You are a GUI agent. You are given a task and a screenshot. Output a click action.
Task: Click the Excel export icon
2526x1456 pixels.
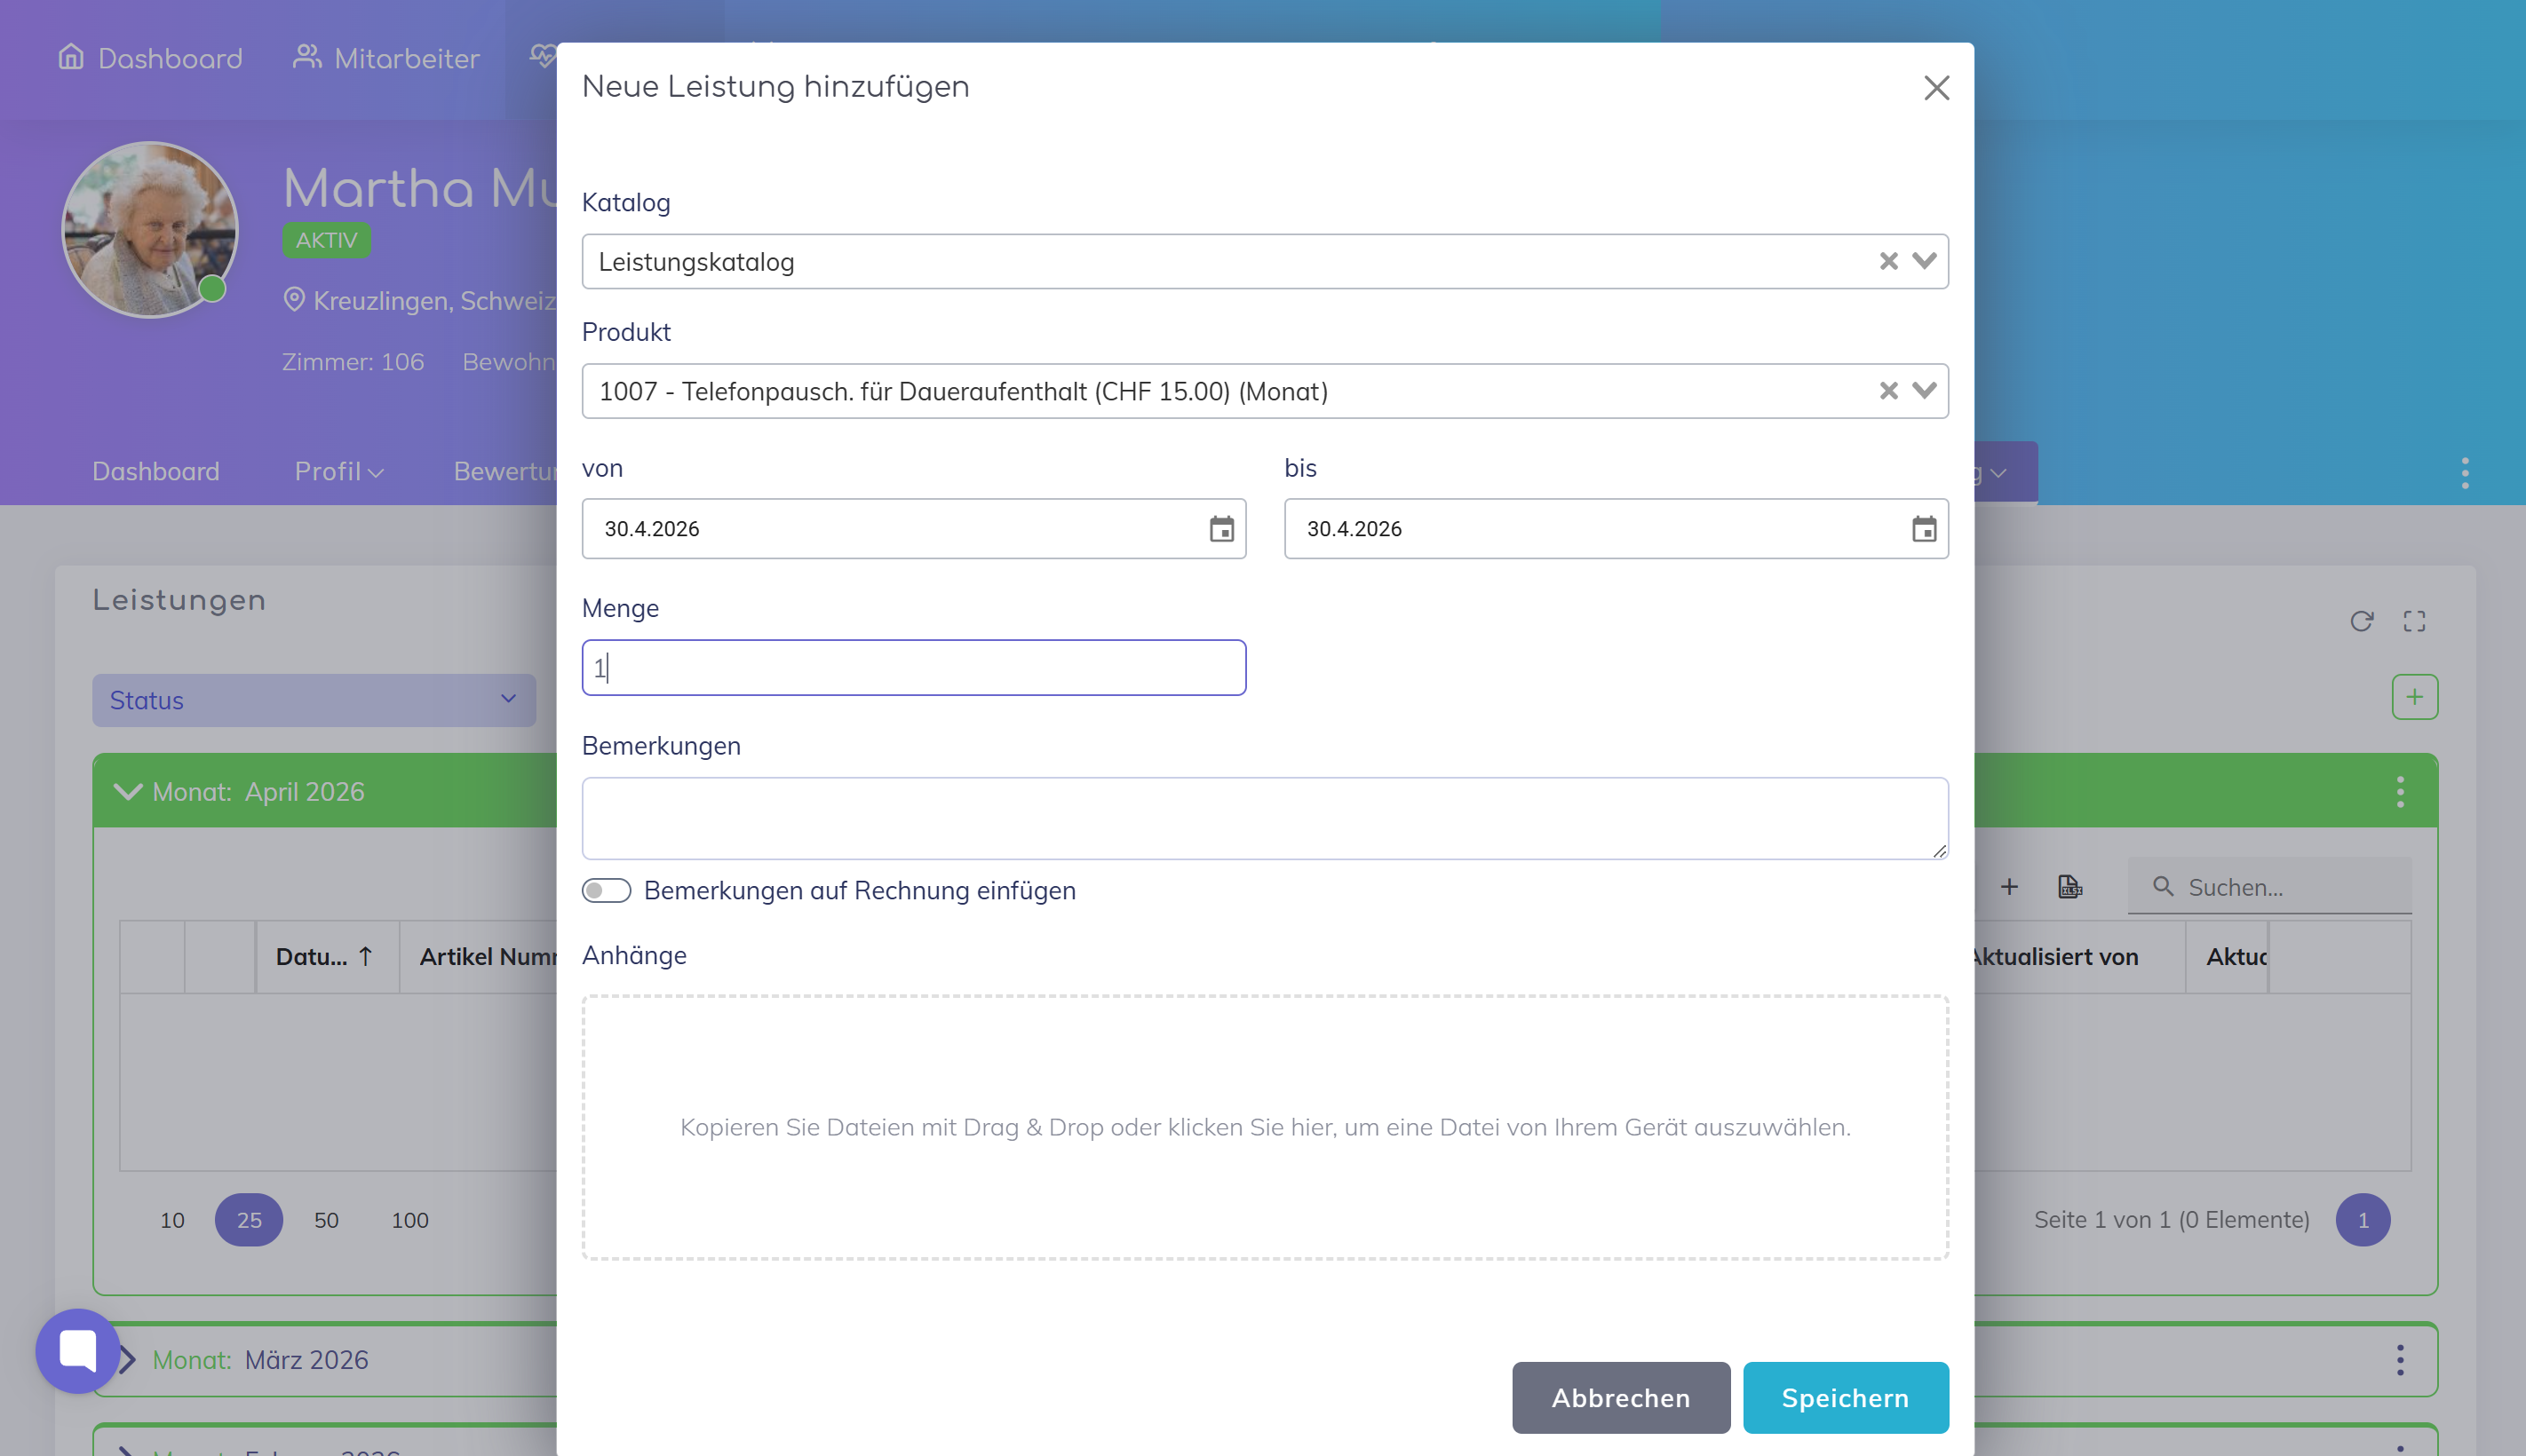2069,886
